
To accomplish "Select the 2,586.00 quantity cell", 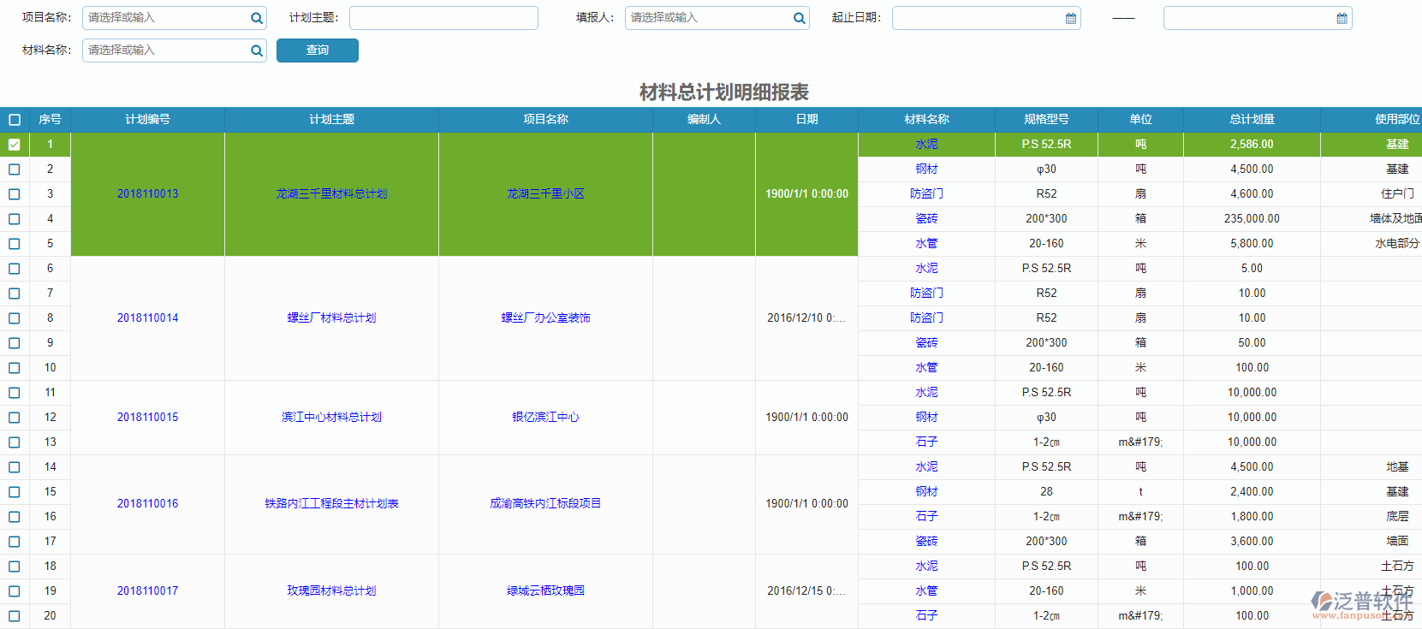I will (1252, 145).
